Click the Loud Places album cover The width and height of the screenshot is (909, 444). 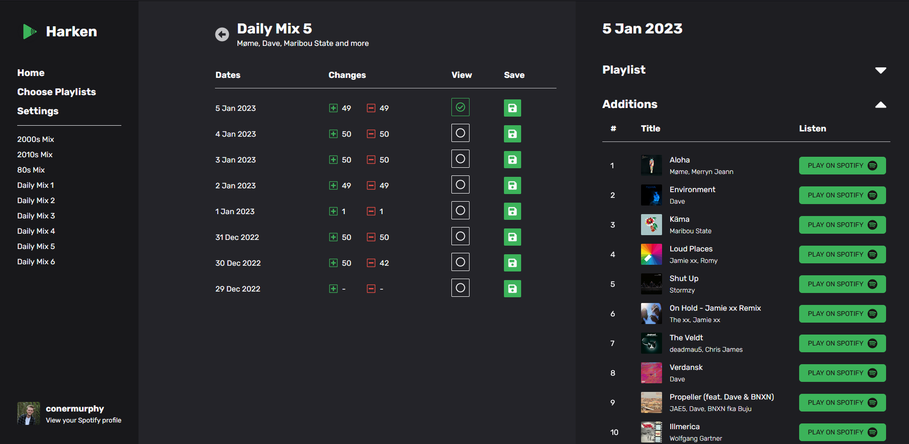coord(651,254)
